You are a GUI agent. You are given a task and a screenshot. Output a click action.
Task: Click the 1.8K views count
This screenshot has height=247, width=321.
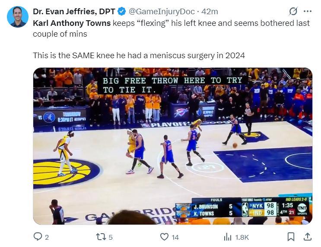point(242,237)
